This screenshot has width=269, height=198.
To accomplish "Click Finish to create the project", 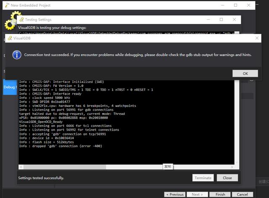I will point(220,194).
